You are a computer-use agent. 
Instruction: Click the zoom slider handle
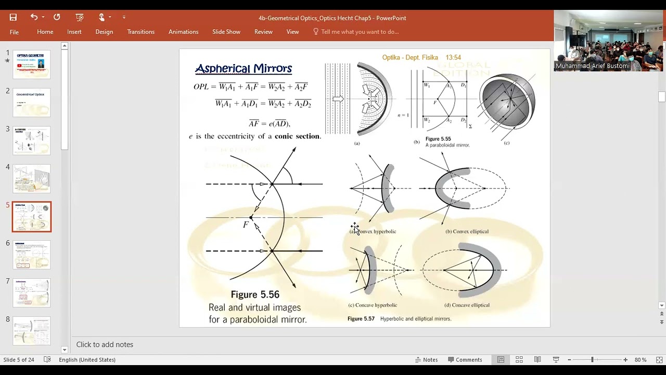point(592,360)
